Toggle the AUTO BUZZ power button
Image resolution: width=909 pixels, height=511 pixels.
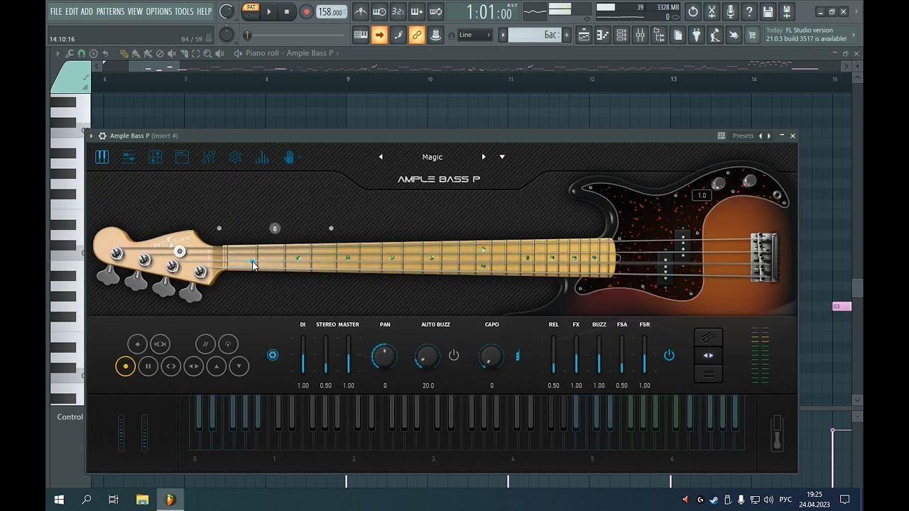tap(454, 355)
